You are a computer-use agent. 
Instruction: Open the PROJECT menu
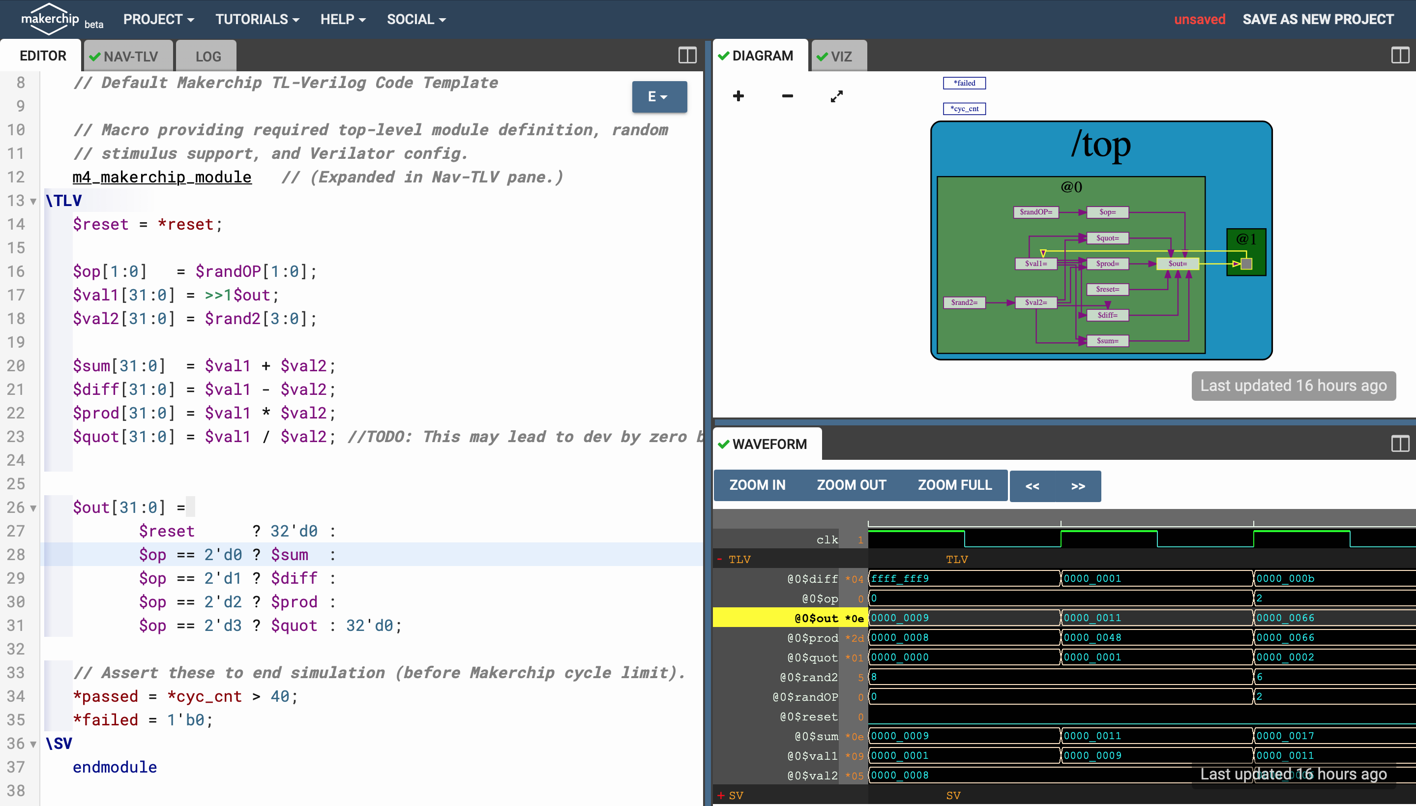(158, 19)
